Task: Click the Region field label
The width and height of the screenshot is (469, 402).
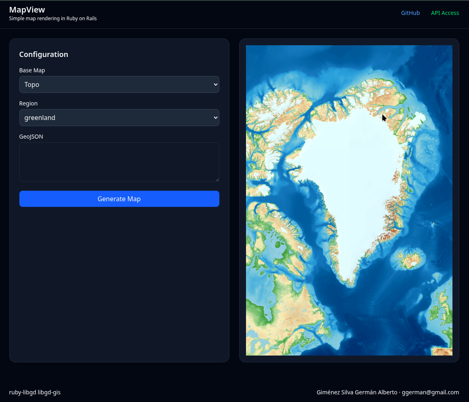Action: 28,103
